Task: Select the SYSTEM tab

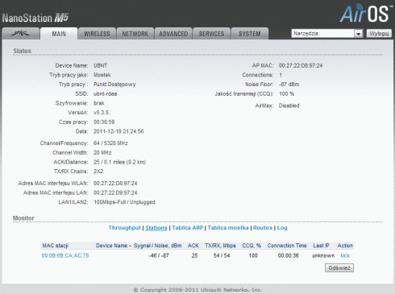Action: pyautogui.click(x=250, y=34)
